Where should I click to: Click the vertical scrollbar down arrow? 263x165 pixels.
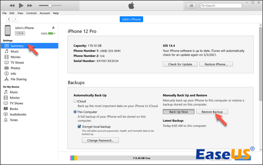coord(261,150)
